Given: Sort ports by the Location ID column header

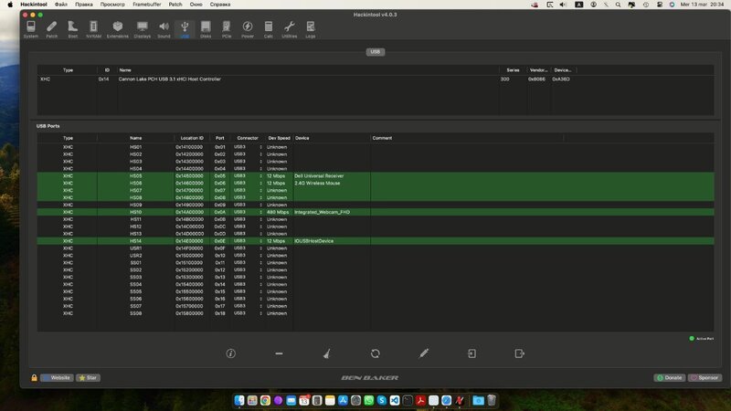Looking at the screenshot, I should coord(192,138).
